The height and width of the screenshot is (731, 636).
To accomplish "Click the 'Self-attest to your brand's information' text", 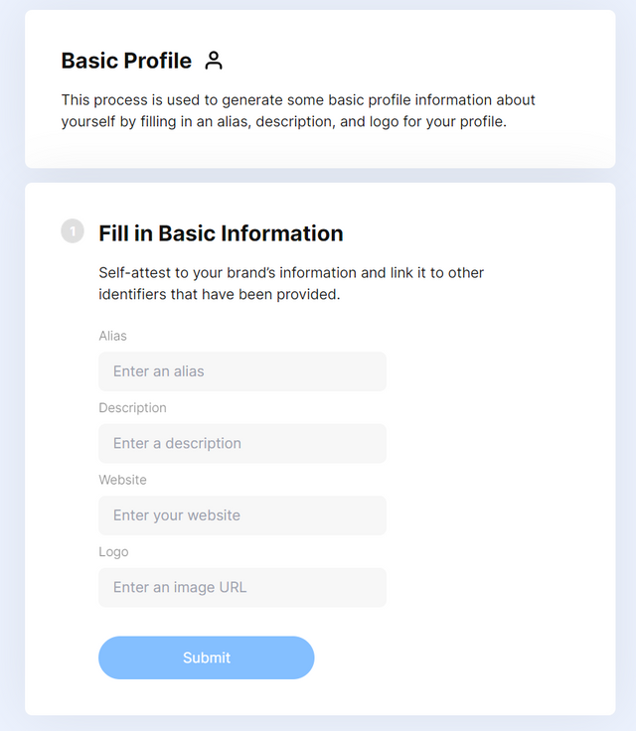I will coord(291,272).
